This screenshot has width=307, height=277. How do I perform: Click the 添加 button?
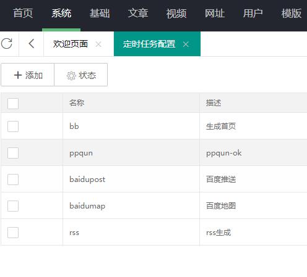pyautogui.click(x=27, y=75)
